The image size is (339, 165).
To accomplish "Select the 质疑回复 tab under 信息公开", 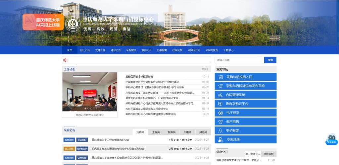I will (268, 154).
